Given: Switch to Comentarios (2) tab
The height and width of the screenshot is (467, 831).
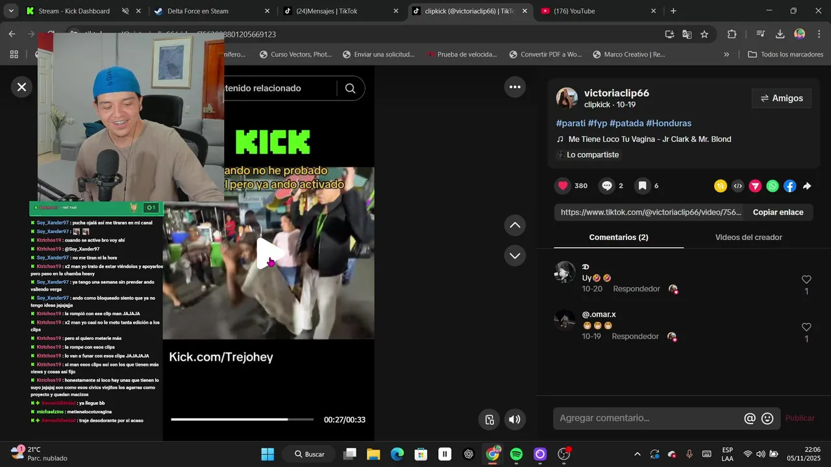Looking at the screenshot, I should click(619, 237).
